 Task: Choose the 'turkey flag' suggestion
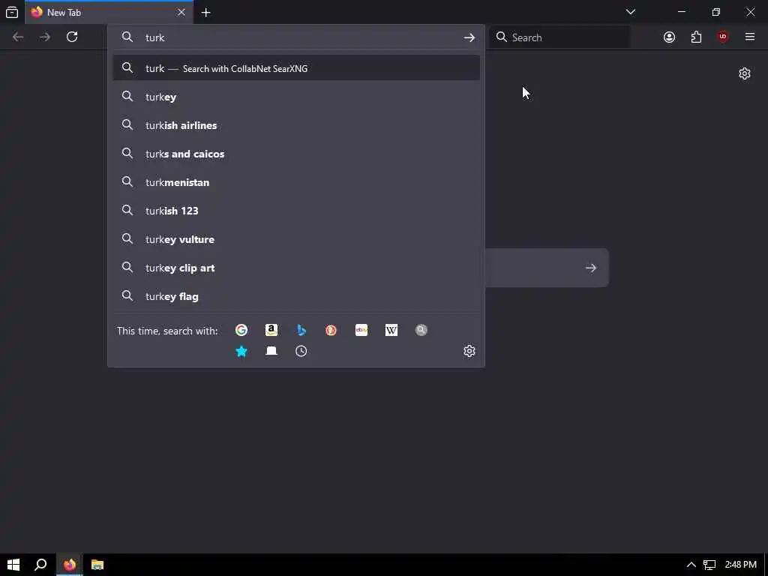point(295,296)
